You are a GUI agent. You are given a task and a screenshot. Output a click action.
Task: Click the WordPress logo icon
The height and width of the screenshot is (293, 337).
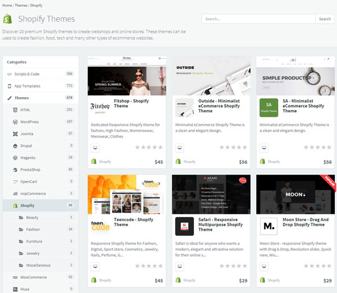(x=15, y=122)
